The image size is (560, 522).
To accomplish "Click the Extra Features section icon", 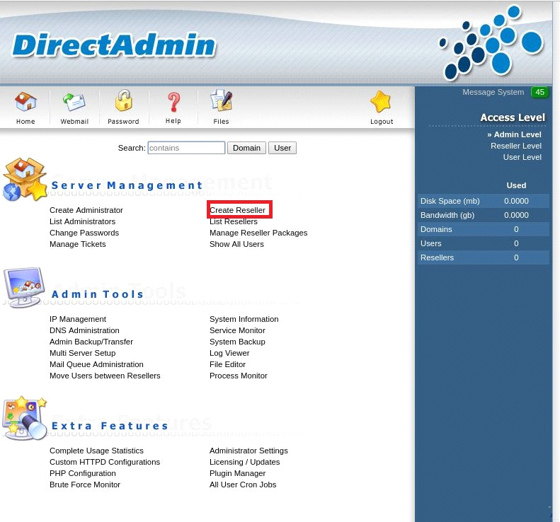I will pos(24,418).
